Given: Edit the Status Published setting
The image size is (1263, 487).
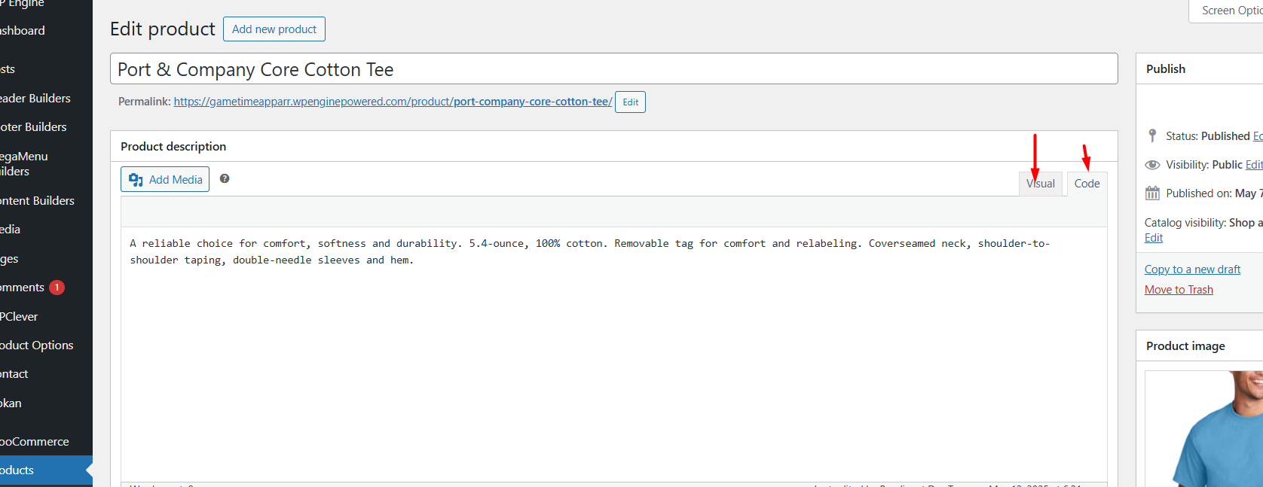Looking at the screenshot, I should 1258,136.
